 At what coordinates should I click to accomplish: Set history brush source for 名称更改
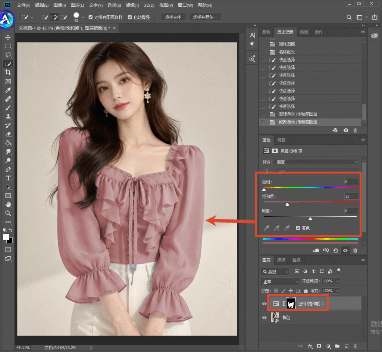[x=263, y=52]
